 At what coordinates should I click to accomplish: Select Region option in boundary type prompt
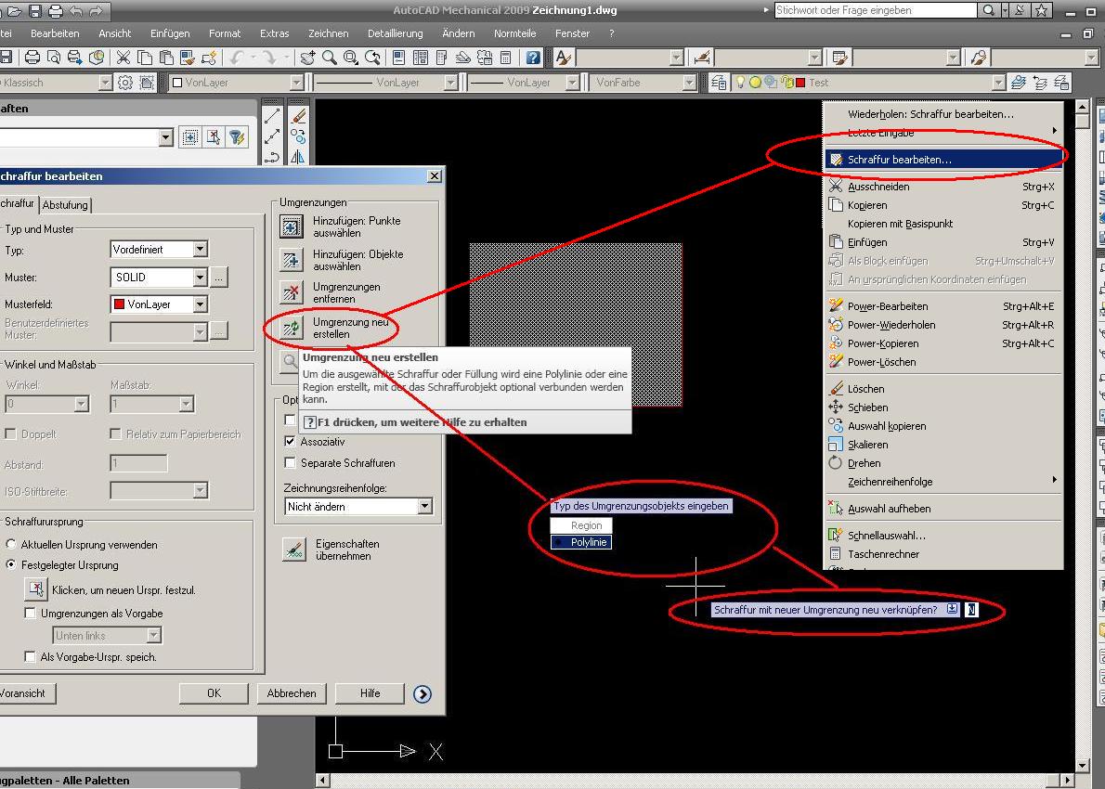[581, 525]
